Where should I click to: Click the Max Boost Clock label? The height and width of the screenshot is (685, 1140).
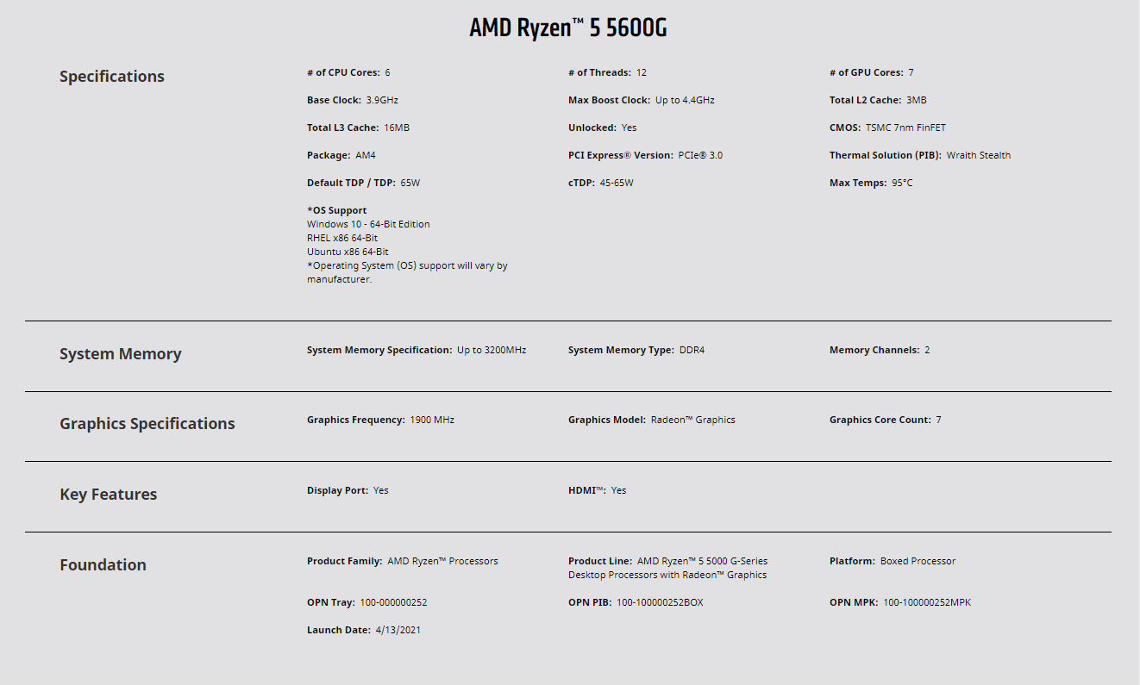tap(609, 100)
